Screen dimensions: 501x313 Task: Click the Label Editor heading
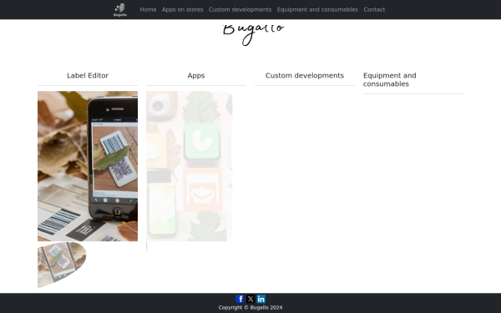(88, 76)
